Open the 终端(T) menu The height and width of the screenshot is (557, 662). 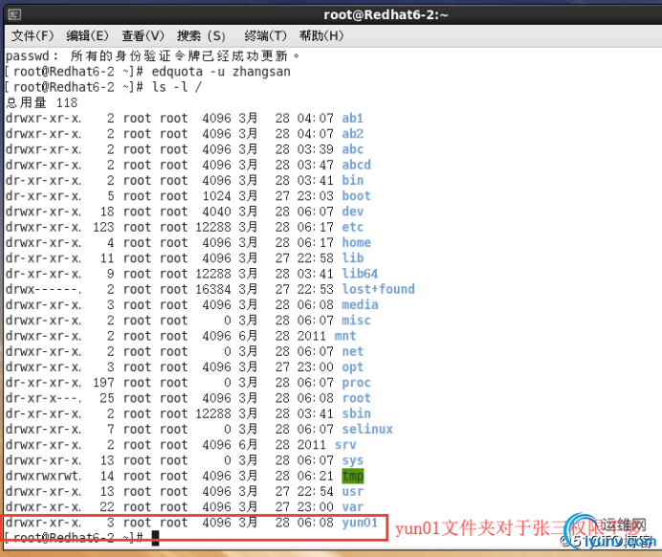click(266, 36)
